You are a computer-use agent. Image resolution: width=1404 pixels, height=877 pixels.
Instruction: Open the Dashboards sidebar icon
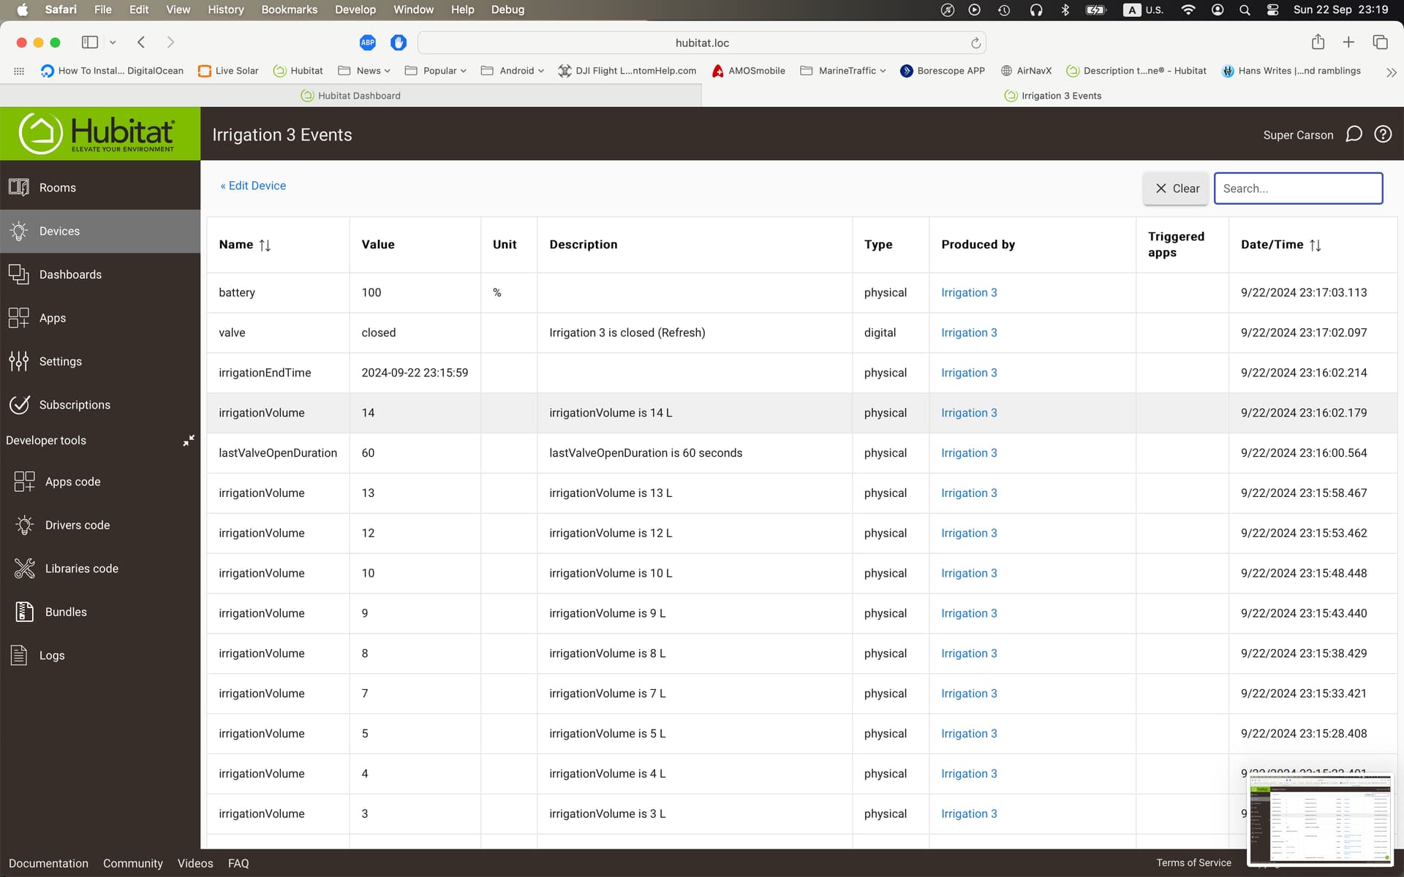(19, 274)
